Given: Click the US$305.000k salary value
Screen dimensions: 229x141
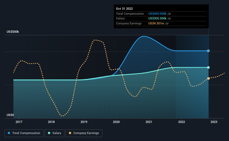Looking at the screenshot, I should click(x=157, y=19).
